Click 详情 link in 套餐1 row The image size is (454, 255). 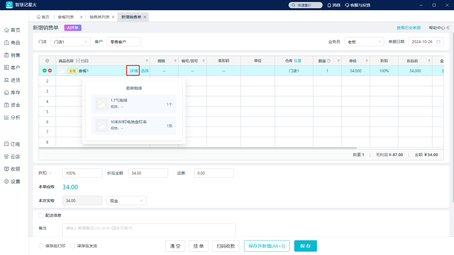[x=134, y=71]
